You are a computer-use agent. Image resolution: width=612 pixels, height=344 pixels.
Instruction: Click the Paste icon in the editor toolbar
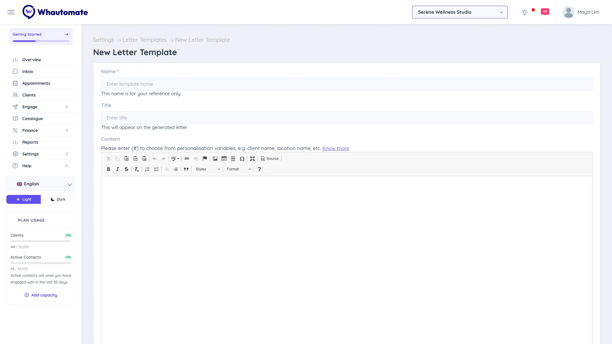pos(126,159)
